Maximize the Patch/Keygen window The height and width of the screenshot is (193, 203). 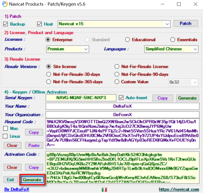(179, 4)
